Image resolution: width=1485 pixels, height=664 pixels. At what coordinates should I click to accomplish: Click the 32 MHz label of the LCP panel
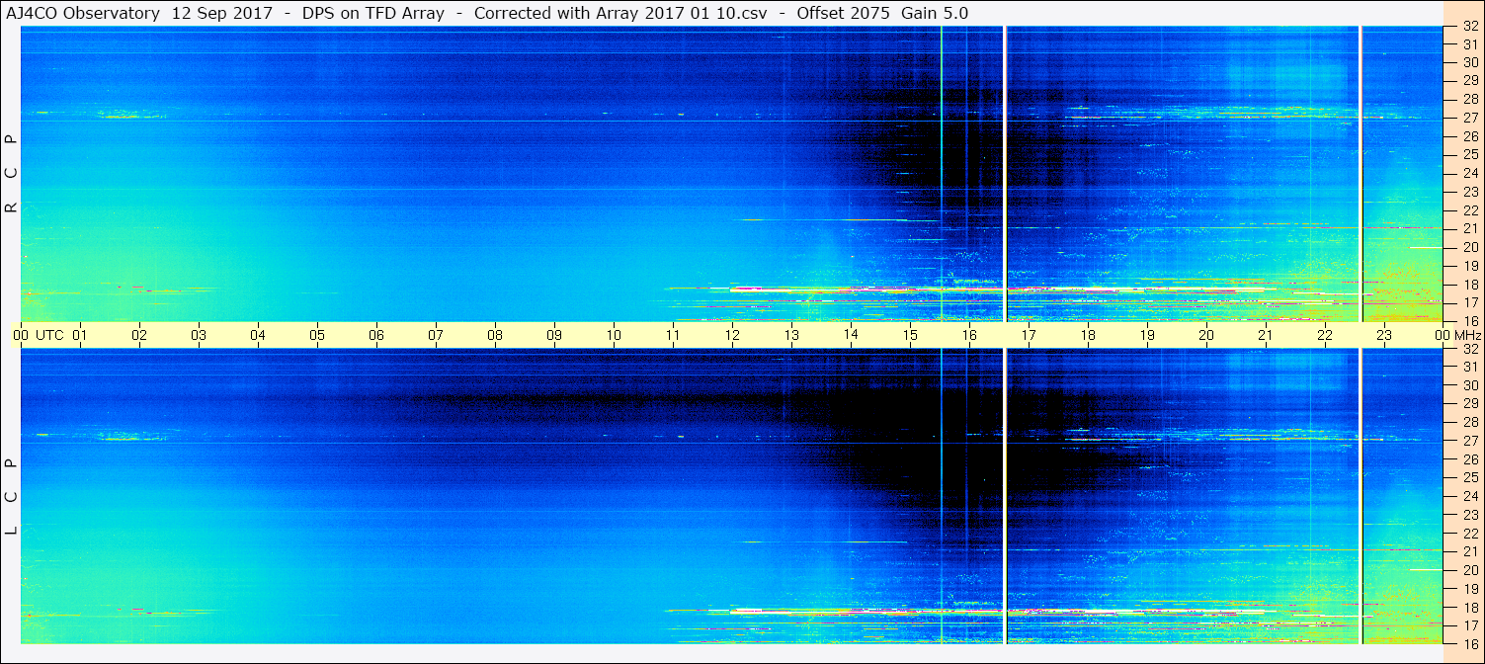1470,349
